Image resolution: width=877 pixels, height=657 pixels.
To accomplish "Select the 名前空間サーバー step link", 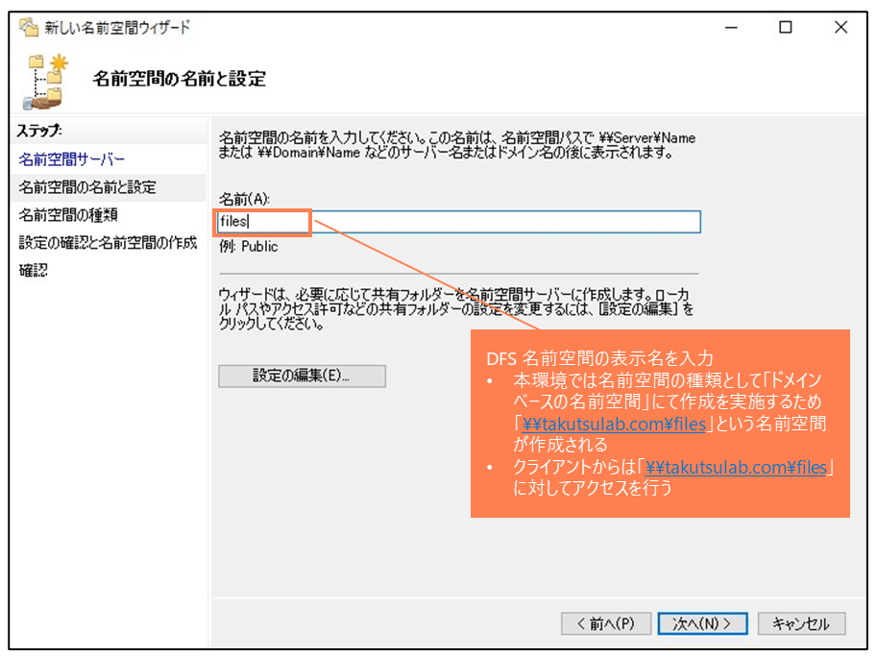I will [72, 159].
